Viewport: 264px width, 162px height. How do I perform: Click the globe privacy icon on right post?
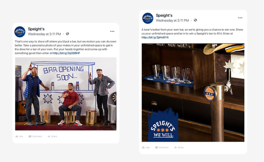195,20
